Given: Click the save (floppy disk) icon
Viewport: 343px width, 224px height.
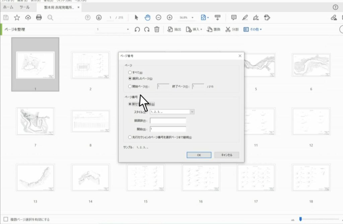Looking at the screenshot, I should pos(6,17).
